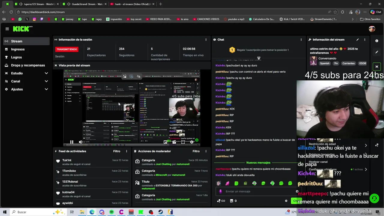
Task: Open Feed de actividades options menu
Action: click(x=127, y=151)
